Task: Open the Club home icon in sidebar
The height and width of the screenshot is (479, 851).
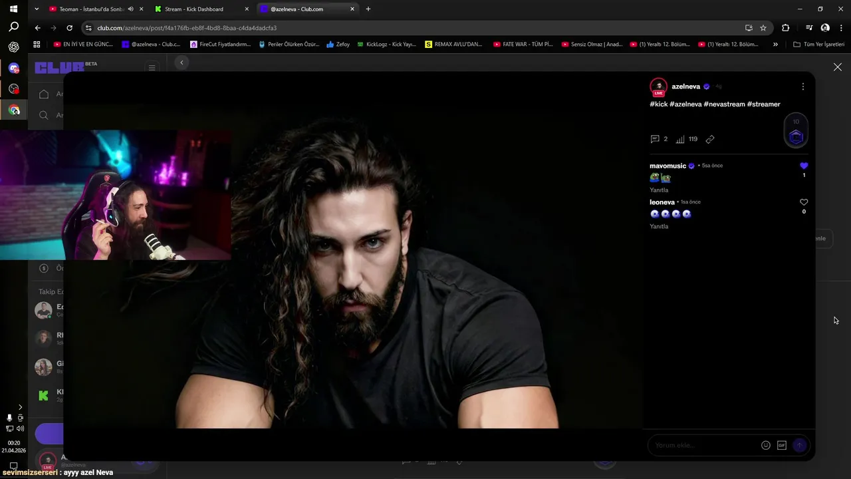Action: click(x=44, y=94)
